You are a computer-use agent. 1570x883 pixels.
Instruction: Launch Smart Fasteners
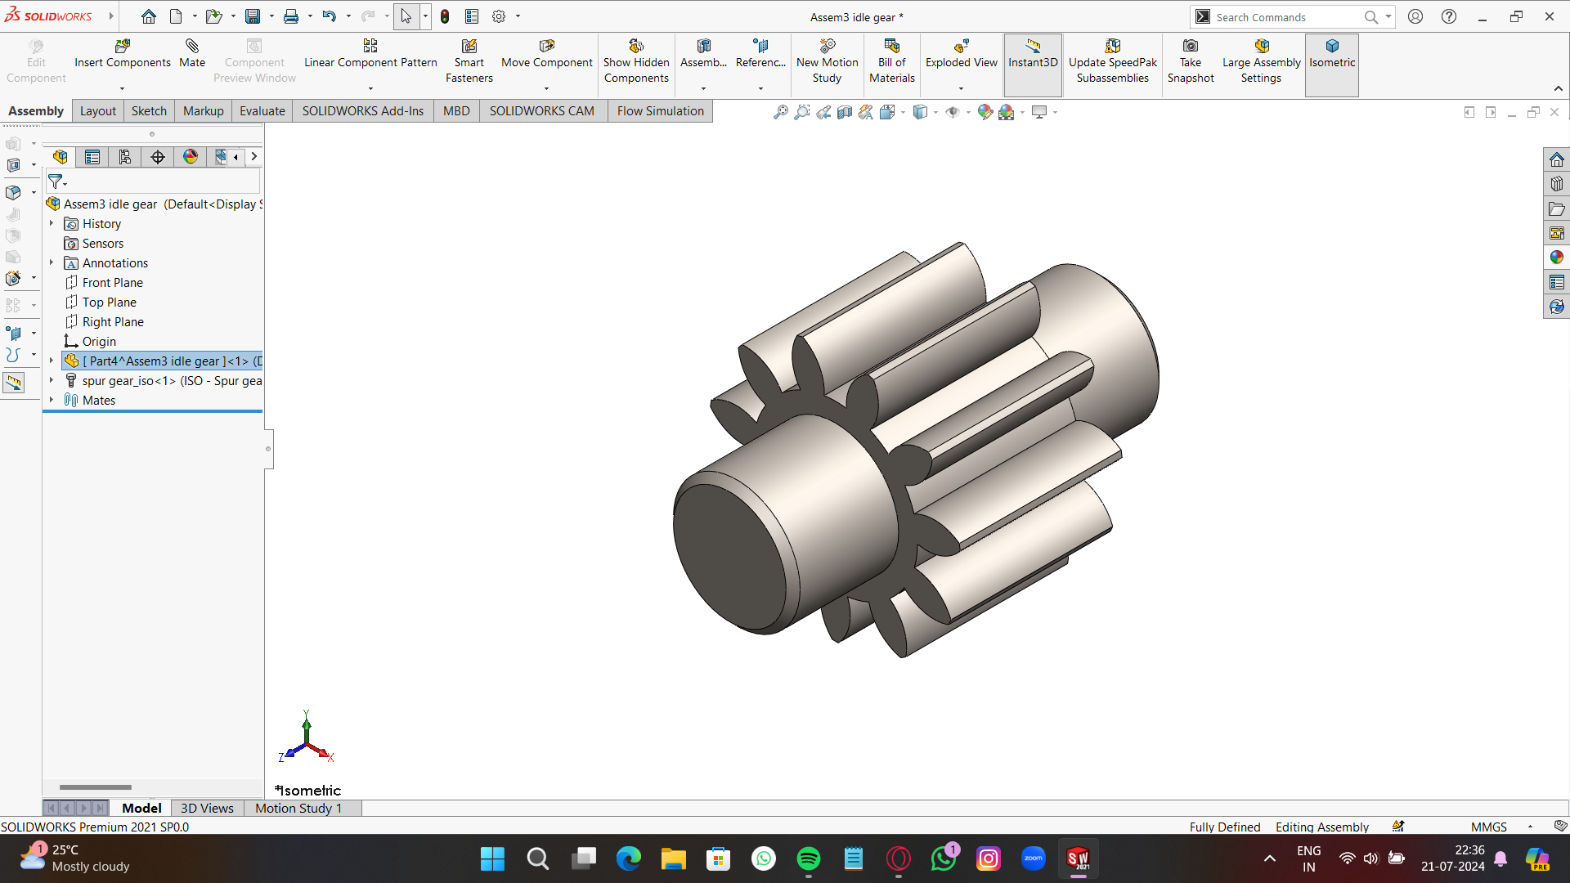pyautogui.click(x=469, y=61)
